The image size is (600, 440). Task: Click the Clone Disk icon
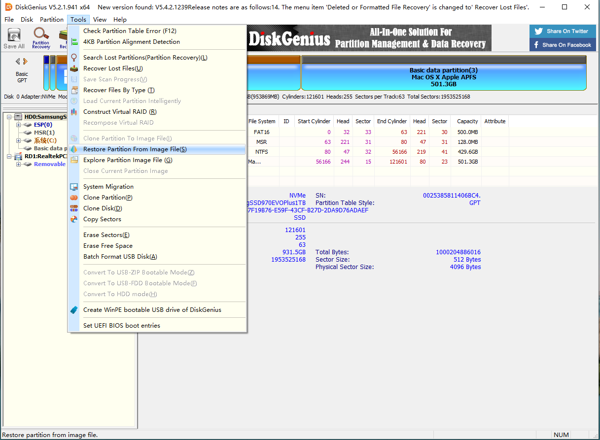click(74, 208)
